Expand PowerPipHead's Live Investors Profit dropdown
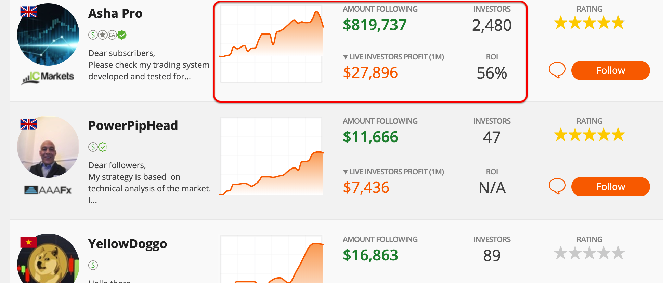Viewport: 663px width, 283px height. pos(393,172)
